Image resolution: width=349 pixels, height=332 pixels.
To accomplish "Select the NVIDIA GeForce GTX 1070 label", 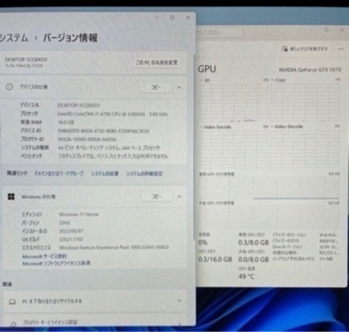I will coord(310,70).
